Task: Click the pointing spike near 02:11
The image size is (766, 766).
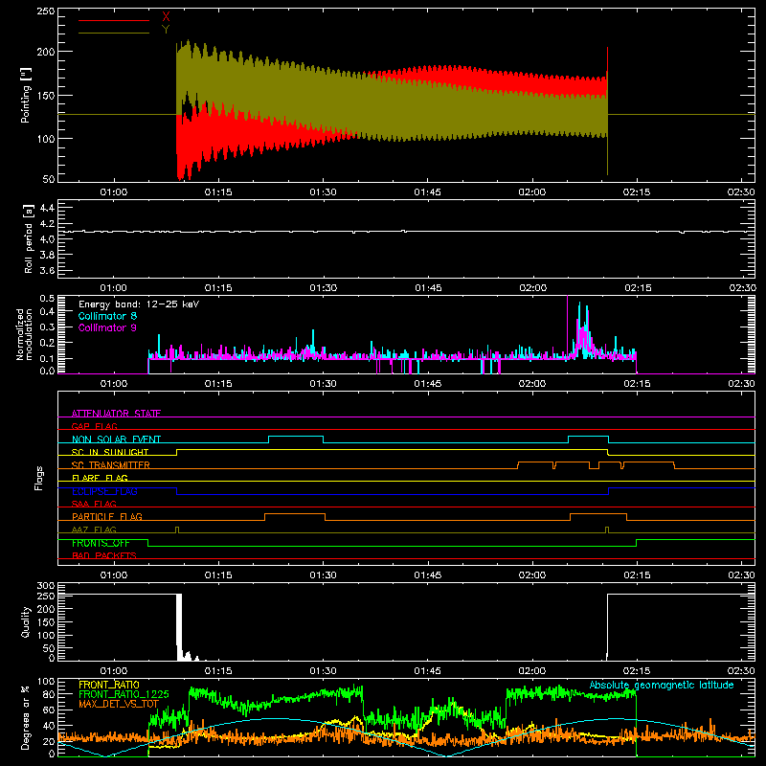Action: pyautogui.click(x=607, y=110)
